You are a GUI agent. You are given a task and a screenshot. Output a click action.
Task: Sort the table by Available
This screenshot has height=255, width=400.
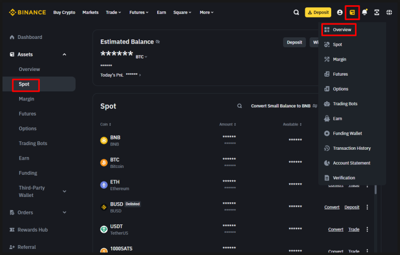click(x=292, y=124)
